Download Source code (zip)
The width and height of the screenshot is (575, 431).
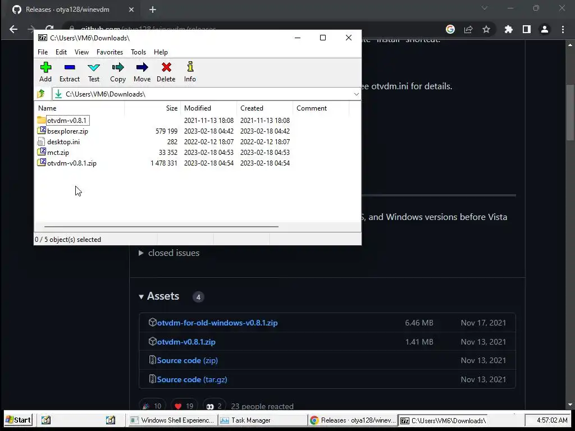(187, 361)
